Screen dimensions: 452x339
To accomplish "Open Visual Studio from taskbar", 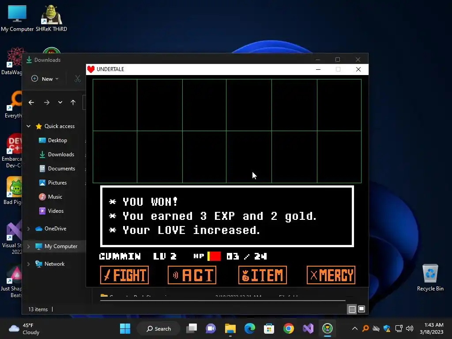I will (308, 328).
